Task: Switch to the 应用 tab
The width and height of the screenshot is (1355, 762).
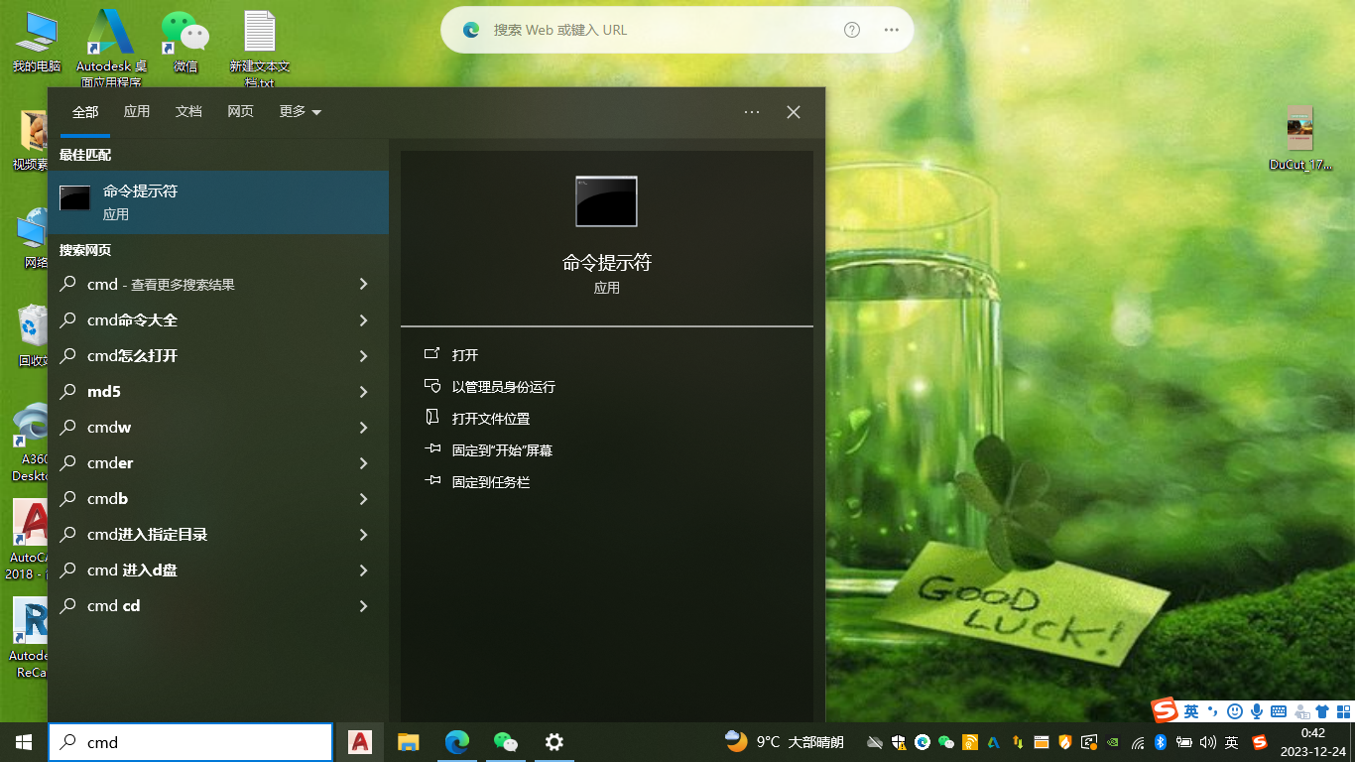Action: (137, 112)
